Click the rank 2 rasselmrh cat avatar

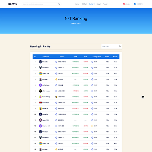click(x=41, y=67)
